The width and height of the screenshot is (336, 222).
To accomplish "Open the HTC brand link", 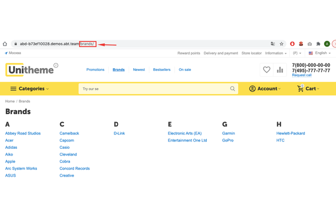I will click(x=280, y=140).
